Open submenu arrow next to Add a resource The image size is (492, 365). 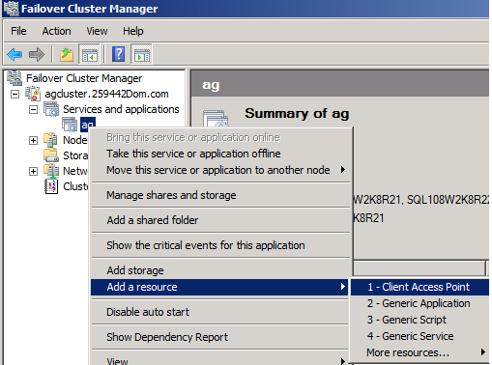point(343,287)
